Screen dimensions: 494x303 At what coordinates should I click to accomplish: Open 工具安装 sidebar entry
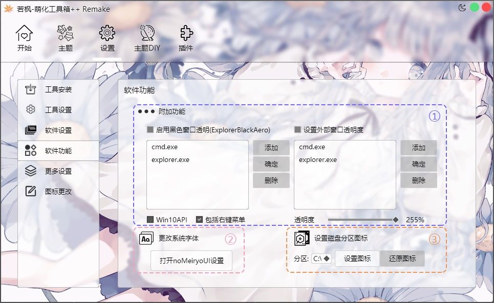click(x=58, y=89)
